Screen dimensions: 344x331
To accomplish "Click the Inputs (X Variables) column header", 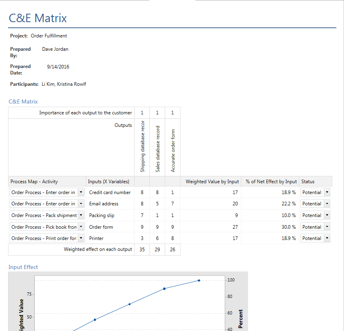I will tap(110, 182).
